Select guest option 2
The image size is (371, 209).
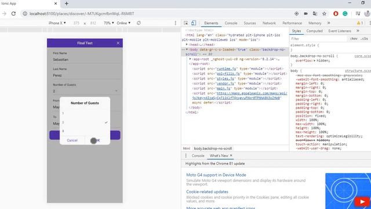point(85,122)
